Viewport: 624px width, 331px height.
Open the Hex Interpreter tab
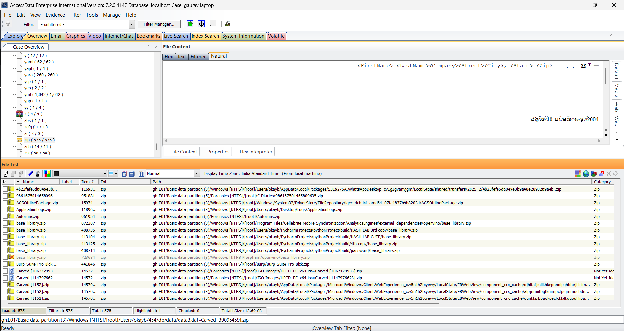coord(256,152)
